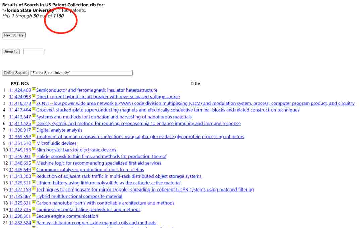Open patent number 11,348,695
Screen dimensions: 362x228
(20, 163)
